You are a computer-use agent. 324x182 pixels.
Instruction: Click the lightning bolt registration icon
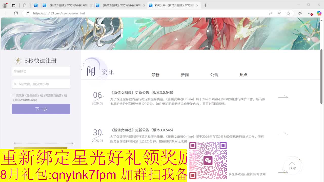pos(18,61)
